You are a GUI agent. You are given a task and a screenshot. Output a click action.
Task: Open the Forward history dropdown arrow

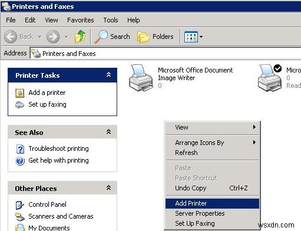pos(66,37)
